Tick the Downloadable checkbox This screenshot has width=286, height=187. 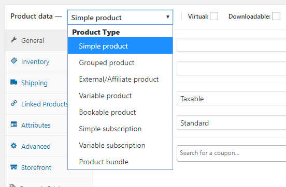(x=276, y=16)
